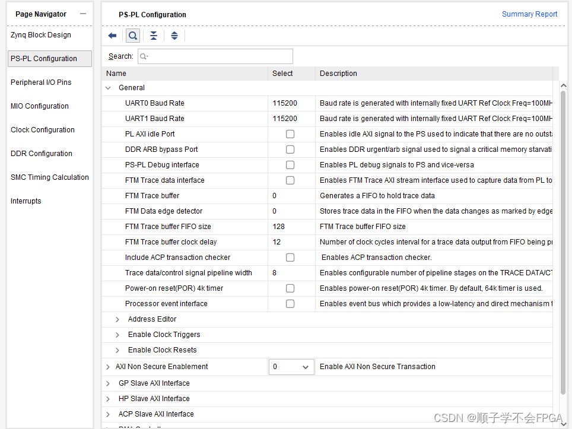Screen dimensions: 572x429
Task: Go to Peripheral I/O Pins page
Action: click(41, 82)
